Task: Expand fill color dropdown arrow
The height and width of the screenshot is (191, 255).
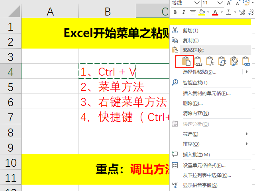Action: tap(208, 12)
